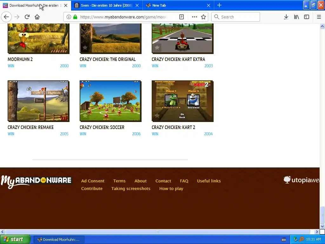Click CRAZY CHICKEN: THE ORIGINAL title link
Screen dimensions: 325x244
tap(108, 59)
